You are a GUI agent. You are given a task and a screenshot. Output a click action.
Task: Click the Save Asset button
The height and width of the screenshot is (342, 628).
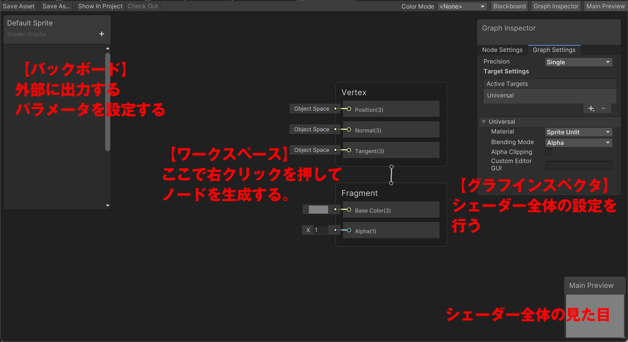coord(19,6)
